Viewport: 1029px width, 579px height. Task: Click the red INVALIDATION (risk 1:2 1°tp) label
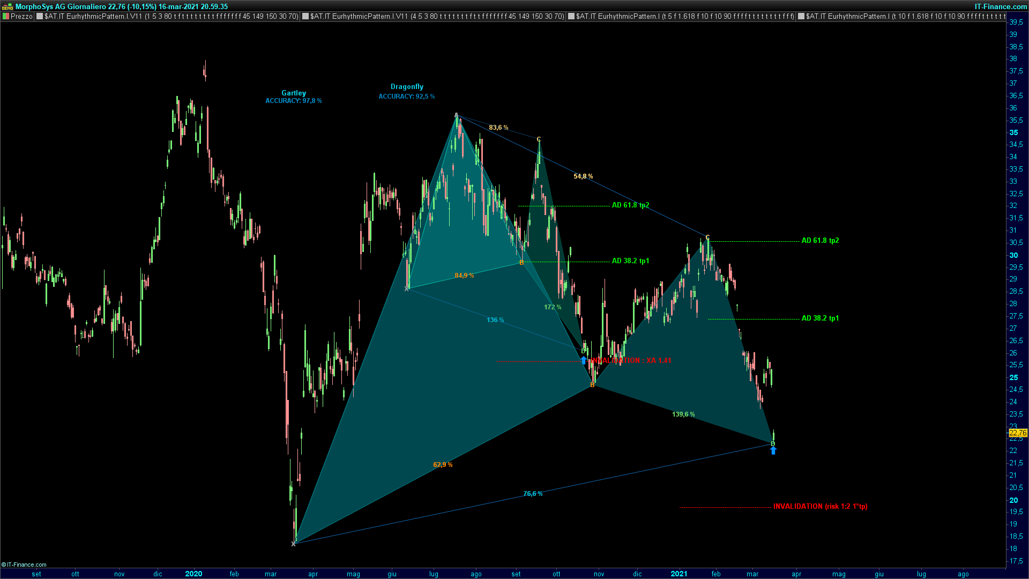pos(820,507)
